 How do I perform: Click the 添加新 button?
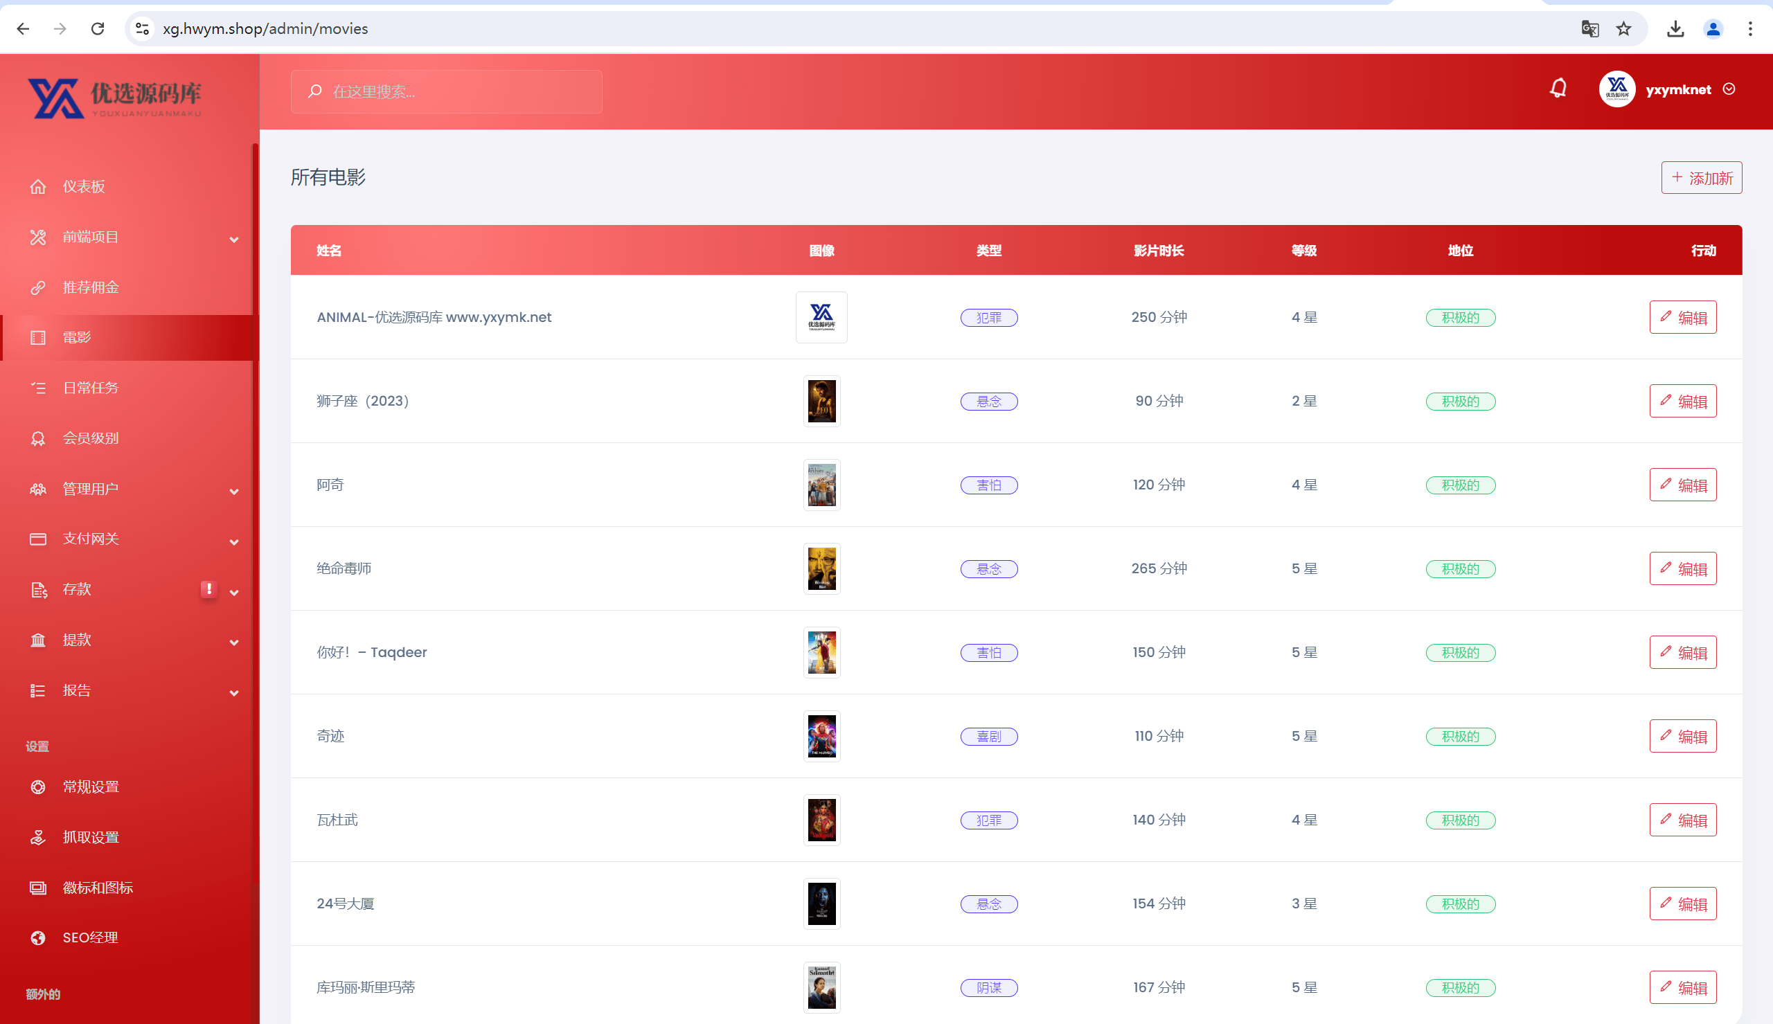pyautogui.click(x=1701, y=178)
